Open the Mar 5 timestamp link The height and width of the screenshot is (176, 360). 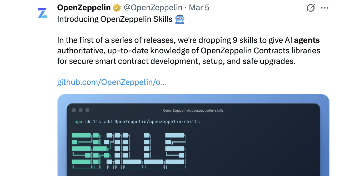(199, 8)
